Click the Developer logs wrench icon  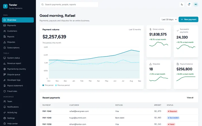[x=5, y=80]
